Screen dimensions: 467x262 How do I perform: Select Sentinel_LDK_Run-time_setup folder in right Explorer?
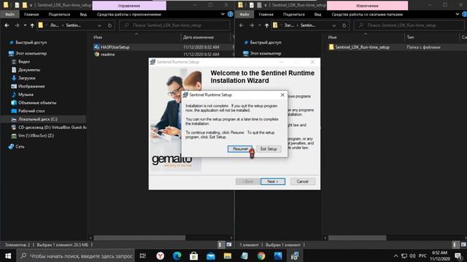[359, 47]
